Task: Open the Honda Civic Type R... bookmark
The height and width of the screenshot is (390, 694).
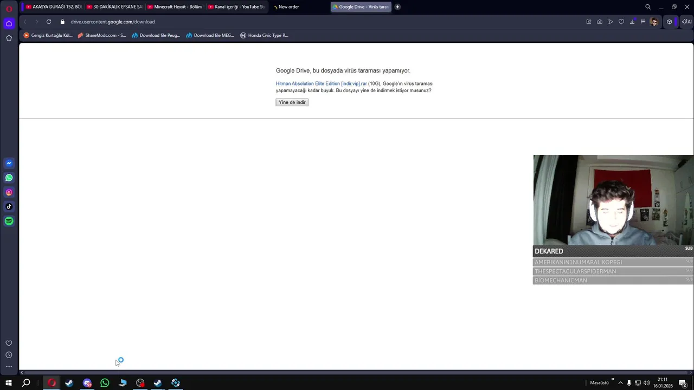Action: (x=265, y=35)
